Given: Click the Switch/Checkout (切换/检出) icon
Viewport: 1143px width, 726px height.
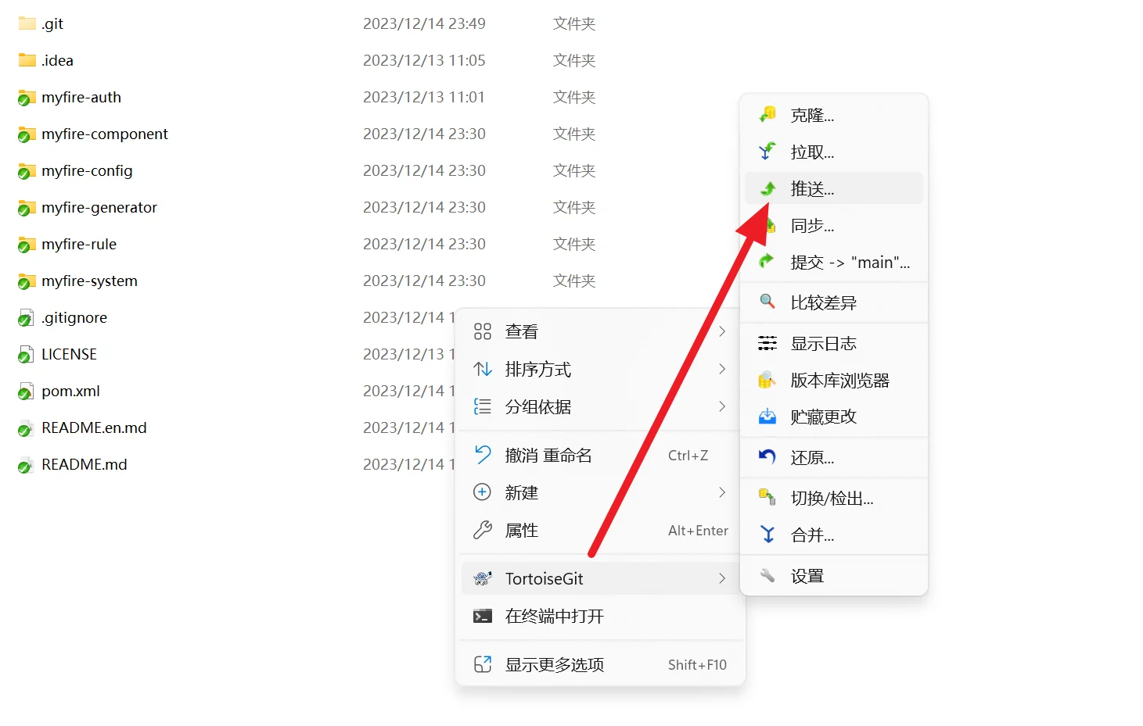Looking at the screenshot, I should (767, 498).
